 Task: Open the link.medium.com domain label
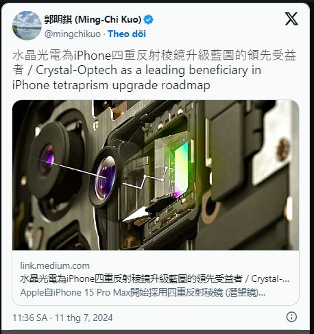(x=55, y=265)
